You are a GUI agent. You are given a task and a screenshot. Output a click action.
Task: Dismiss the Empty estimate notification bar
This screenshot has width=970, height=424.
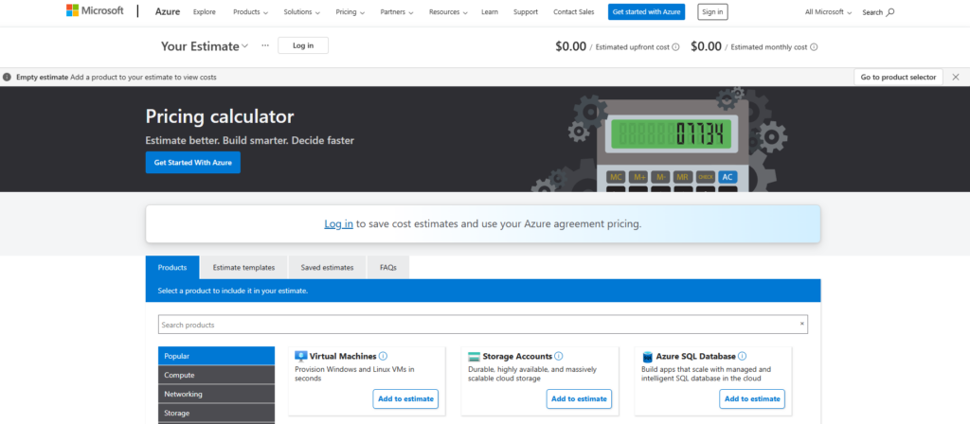(x=956, y=78)
